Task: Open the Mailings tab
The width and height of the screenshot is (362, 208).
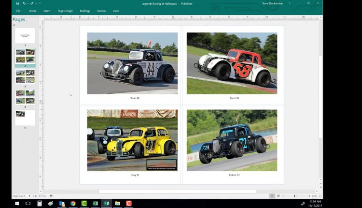Action: (x=85, y=11)
